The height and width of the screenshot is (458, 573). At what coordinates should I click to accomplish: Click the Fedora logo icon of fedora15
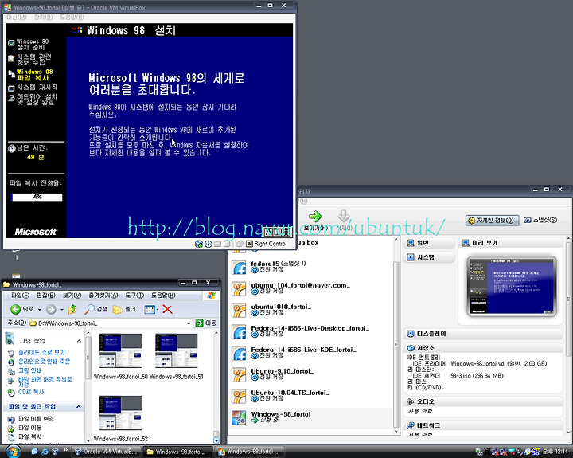239,268
